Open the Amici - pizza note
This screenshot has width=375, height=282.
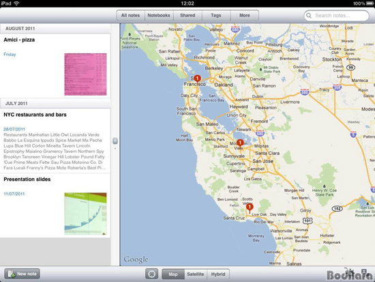pos(55,66)
